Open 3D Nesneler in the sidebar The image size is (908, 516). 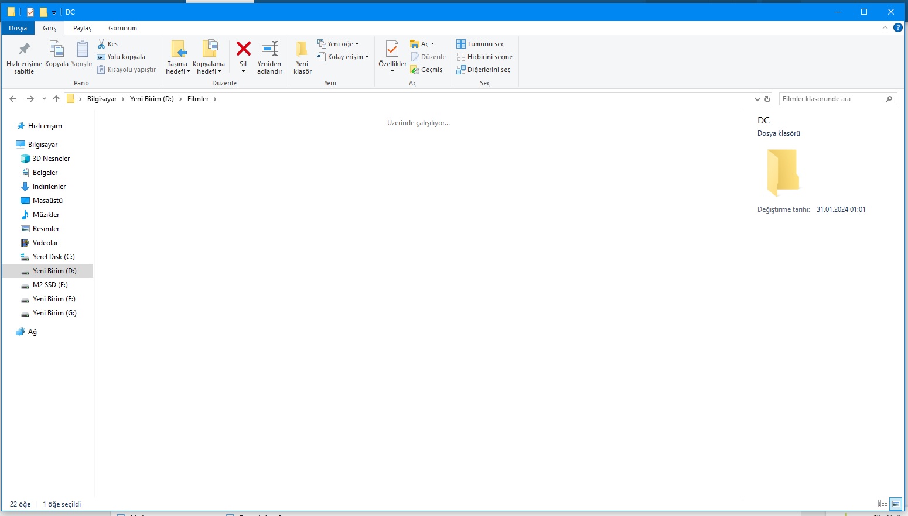pos(51,159)
